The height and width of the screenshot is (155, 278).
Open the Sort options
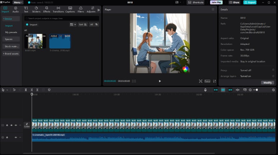[83, 25]
